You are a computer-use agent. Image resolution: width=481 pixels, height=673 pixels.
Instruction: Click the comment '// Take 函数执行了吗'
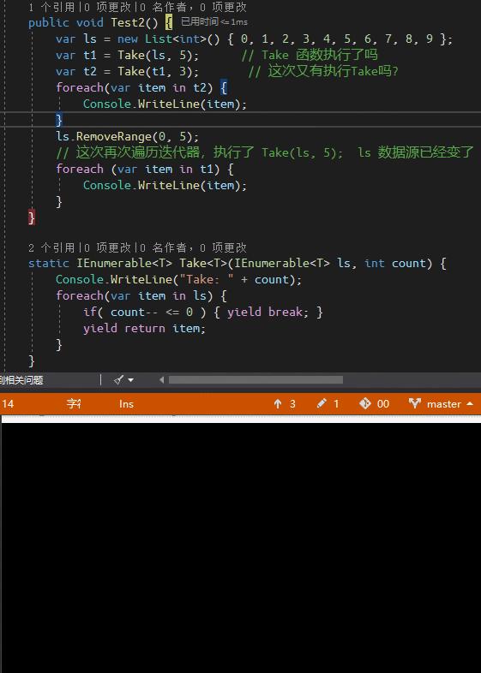pyautogui.click(x=310, y=55)
